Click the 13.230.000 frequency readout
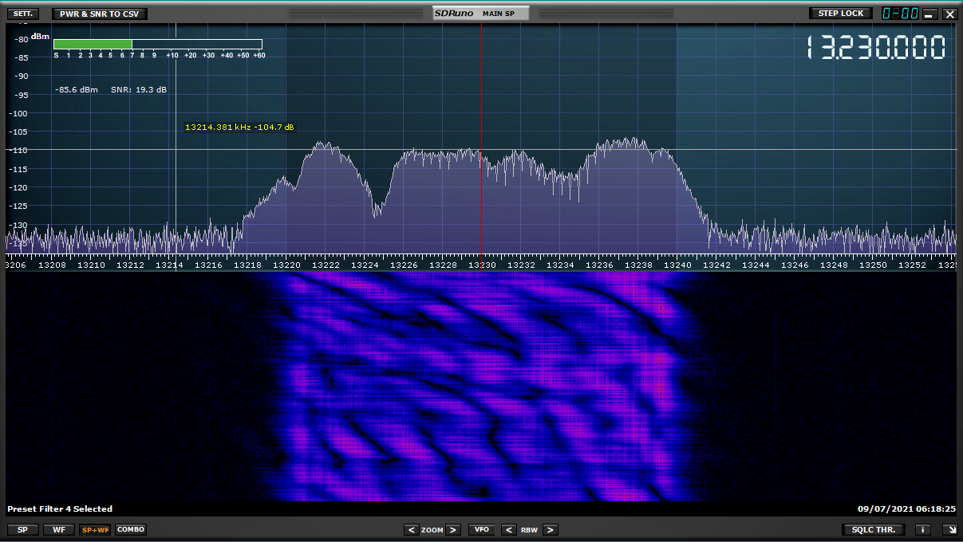 click(875, 49)
